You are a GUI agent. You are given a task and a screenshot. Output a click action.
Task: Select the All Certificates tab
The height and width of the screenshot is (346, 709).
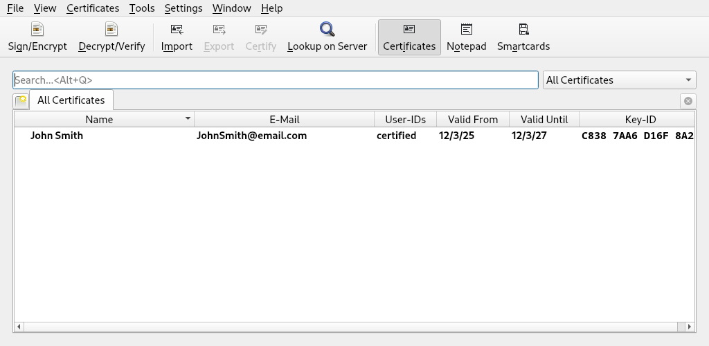71,100
